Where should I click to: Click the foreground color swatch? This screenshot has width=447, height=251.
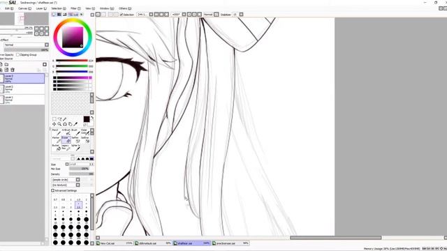[x=87, y=119]
